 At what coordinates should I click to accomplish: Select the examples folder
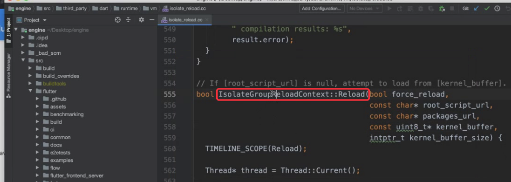(x=61, y=160)
